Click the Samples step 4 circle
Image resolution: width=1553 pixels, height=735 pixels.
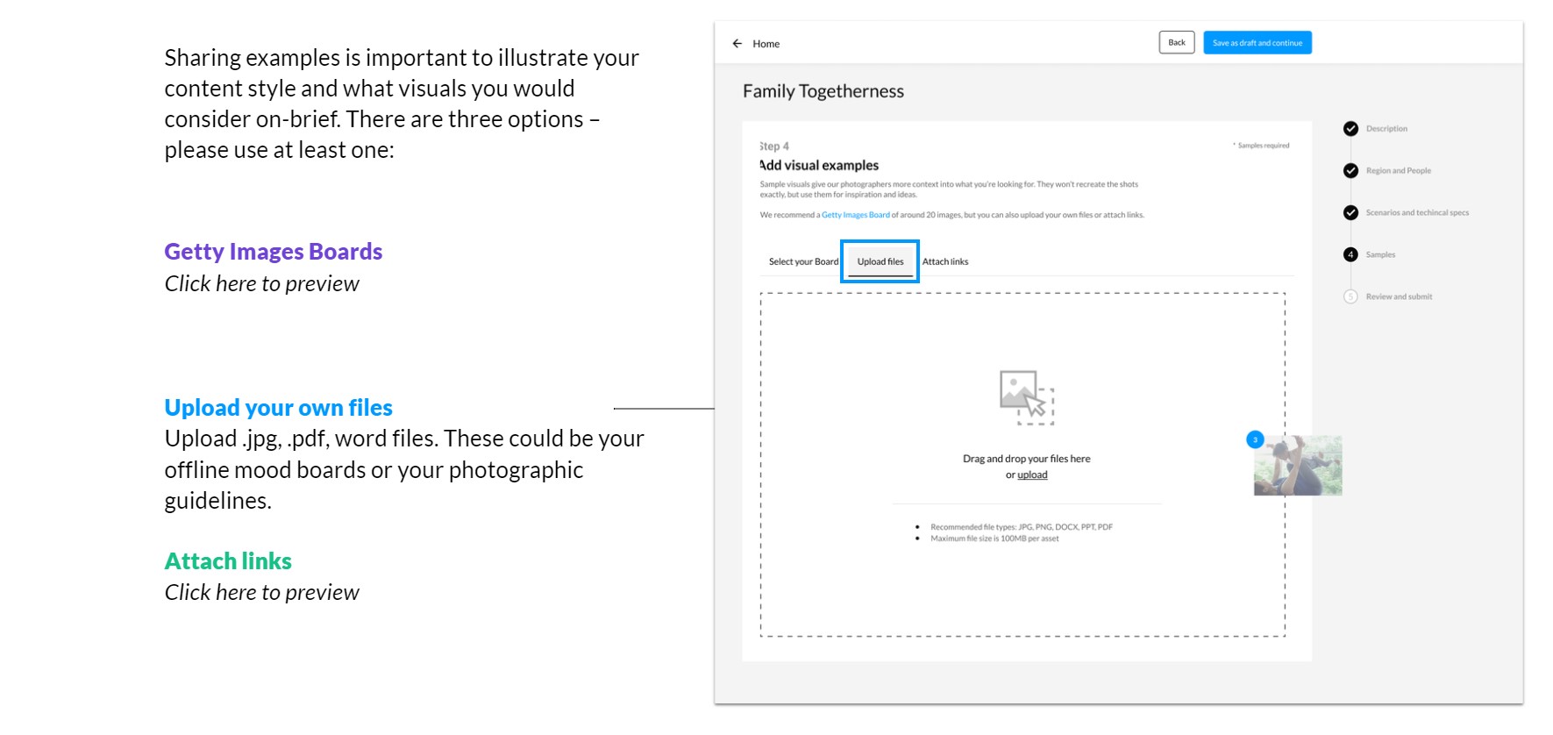[1350, 255]
